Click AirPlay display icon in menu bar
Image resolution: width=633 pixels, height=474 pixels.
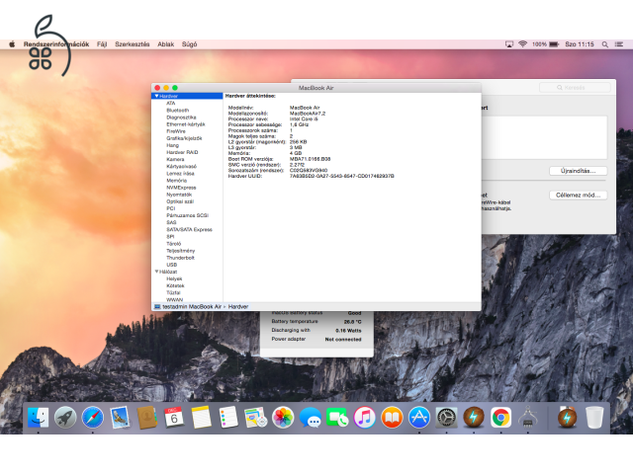tap(509, 44)
